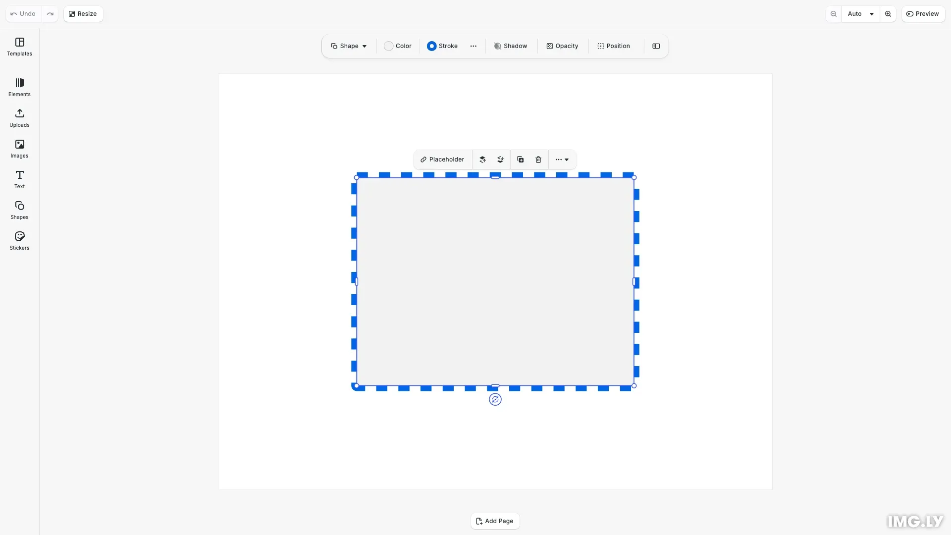The width and height of the screenshot is (951, 535).
Task: Toggle the Shadow effect
Action: pyautogui.click(x=511, y=46)
